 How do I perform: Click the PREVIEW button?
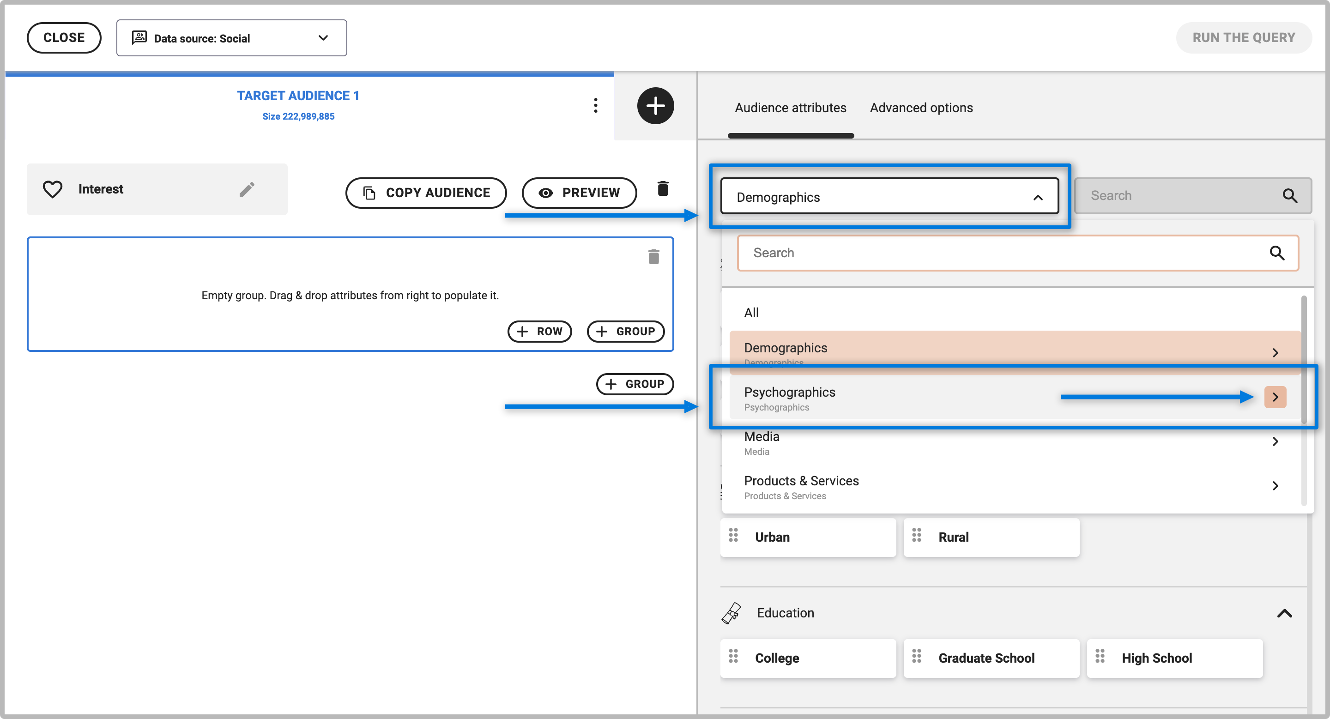(x=579, y=193)
